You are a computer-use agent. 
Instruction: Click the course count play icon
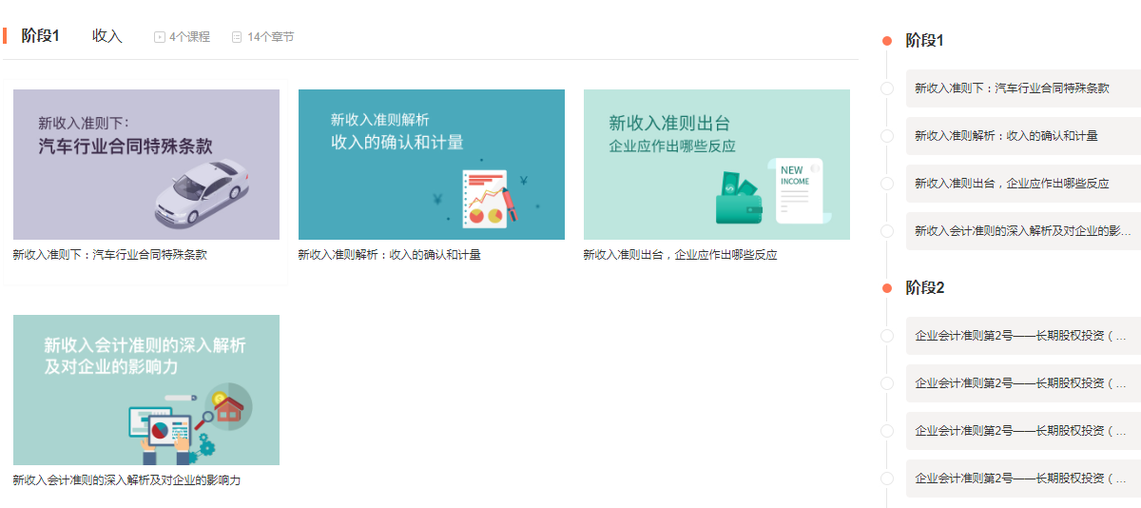coord(160,37)
